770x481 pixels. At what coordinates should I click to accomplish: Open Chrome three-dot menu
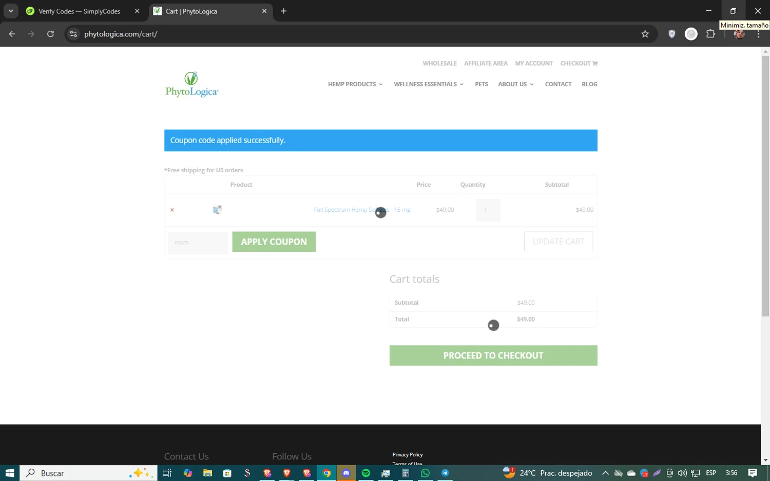758,34
